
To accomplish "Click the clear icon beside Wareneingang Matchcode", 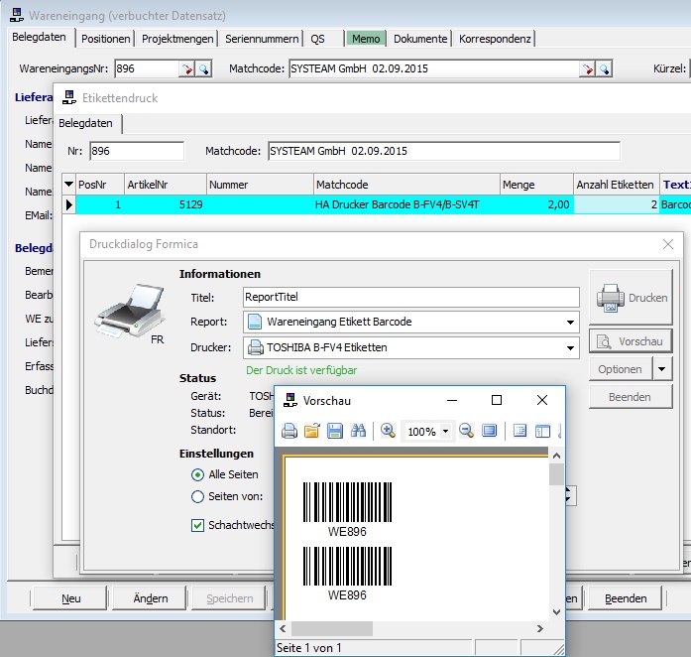I will (x=588, y=68).
